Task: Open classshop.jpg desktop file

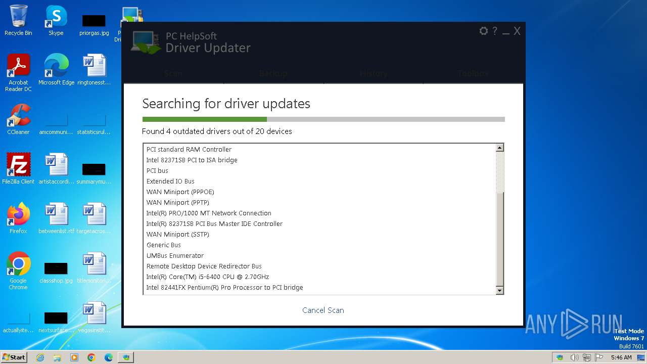Action: point(56,273)
